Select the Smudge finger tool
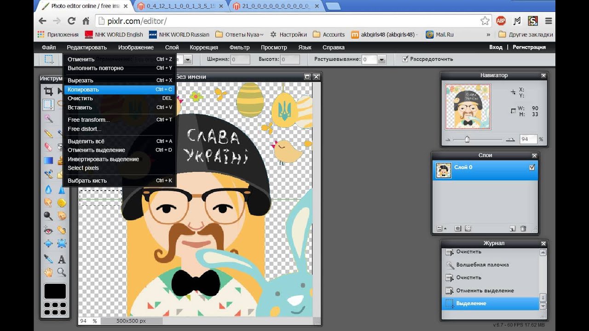Viewport: 589px width, 331px height. 48,203
